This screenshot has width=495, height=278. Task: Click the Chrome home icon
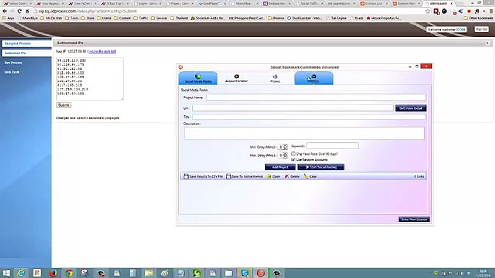tap(27, 11)
